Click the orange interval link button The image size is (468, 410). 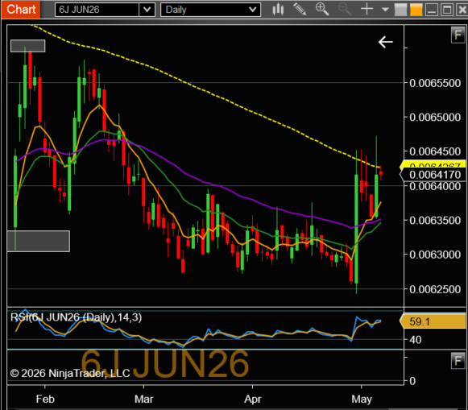(x=416, y=10)
